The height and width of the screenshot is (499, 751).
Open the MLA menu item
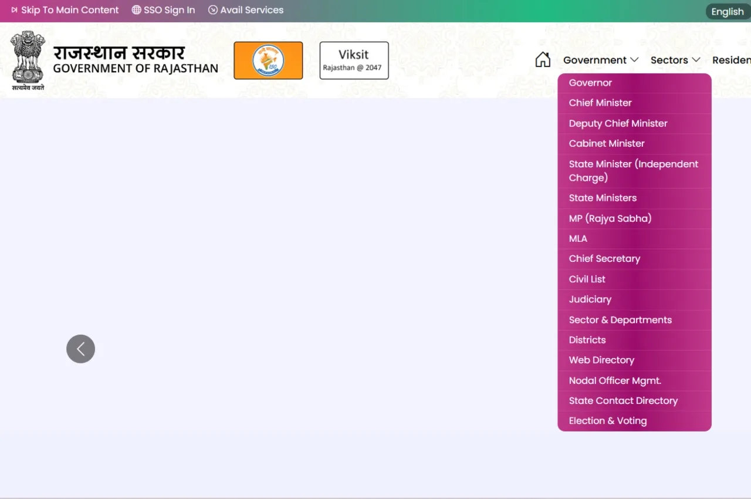(578, 238)
